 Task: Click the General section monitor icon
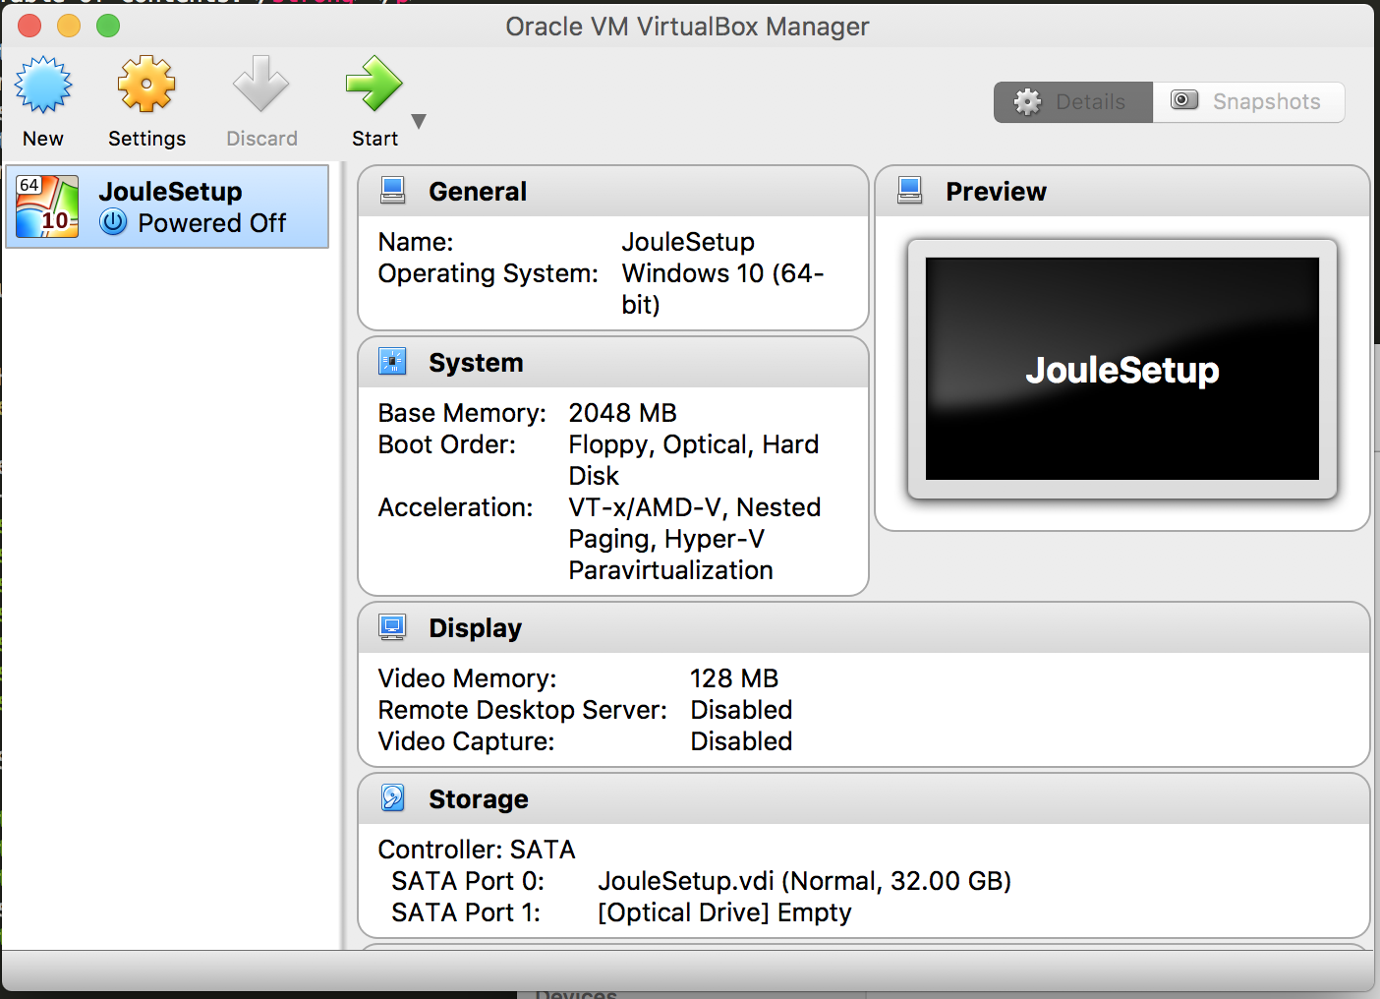(392, 190)
